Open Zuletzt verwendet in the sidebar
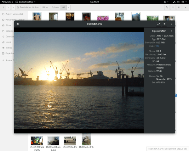The height and width of the screenshot is (151, 189). click(14, 14)
